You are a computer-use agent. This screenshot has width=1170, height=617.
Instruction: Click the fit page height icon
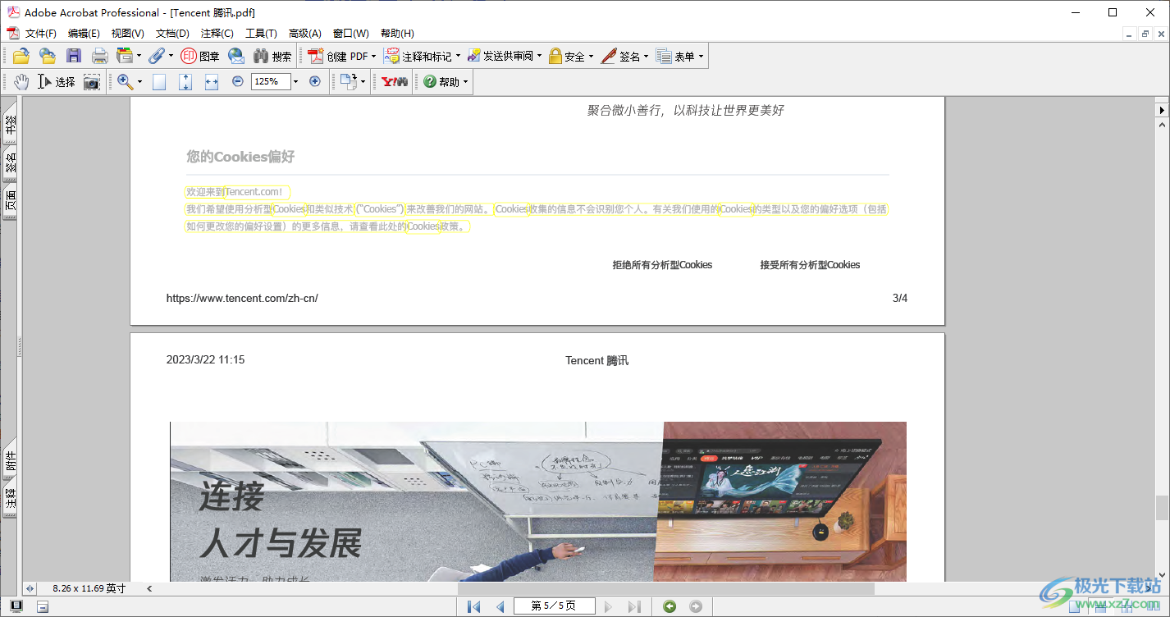pyautogui.click(x=185, y=81)
